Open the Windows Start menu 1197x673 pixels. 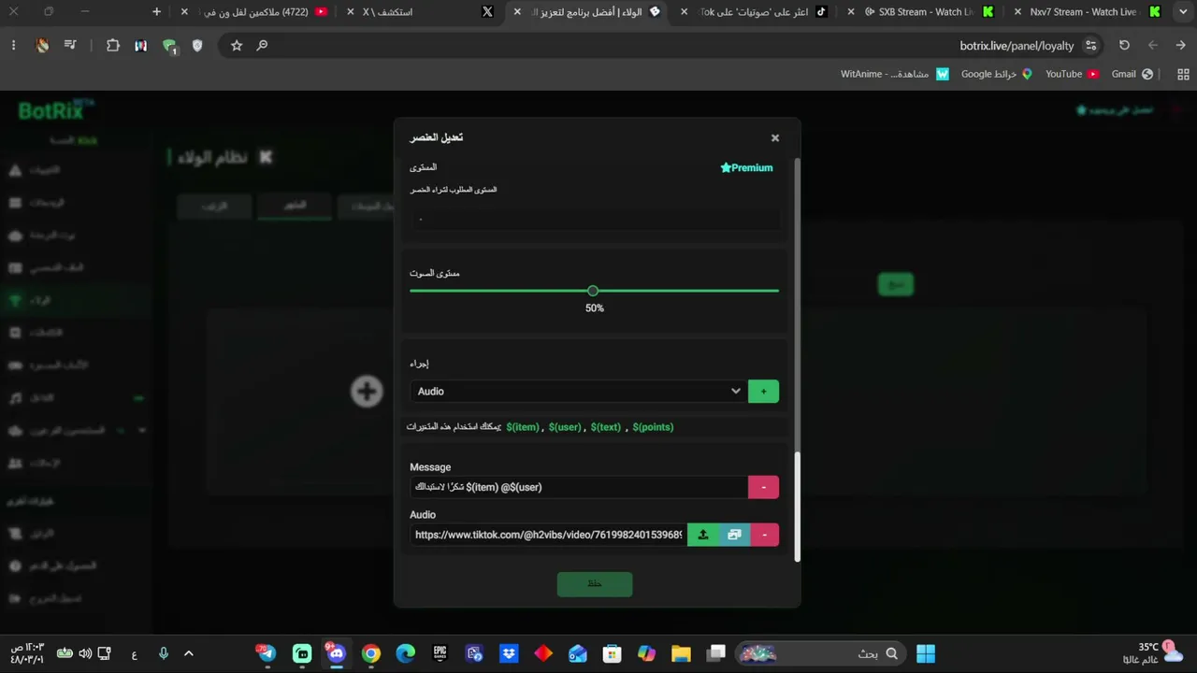tap(926, 653)
